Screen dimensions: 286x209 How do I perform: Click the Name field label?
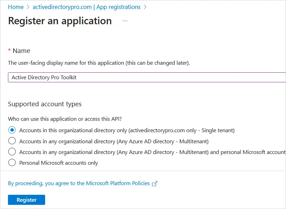click(x=21, y=51)
